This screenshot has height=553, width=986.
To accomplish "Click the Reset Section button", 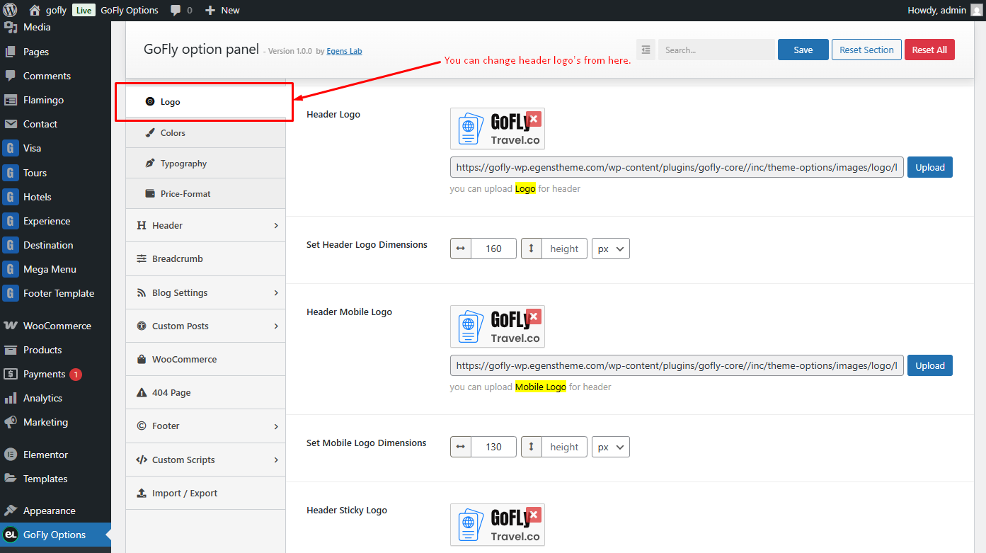I will pos(866,50).
